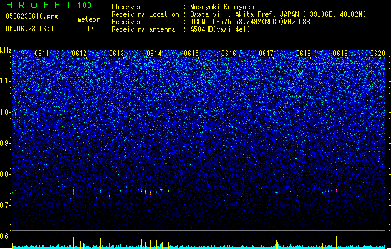Click the date stamp 05.06.23 06:10
The height and width of the screenshot is (249, 392).
point(32,29)
